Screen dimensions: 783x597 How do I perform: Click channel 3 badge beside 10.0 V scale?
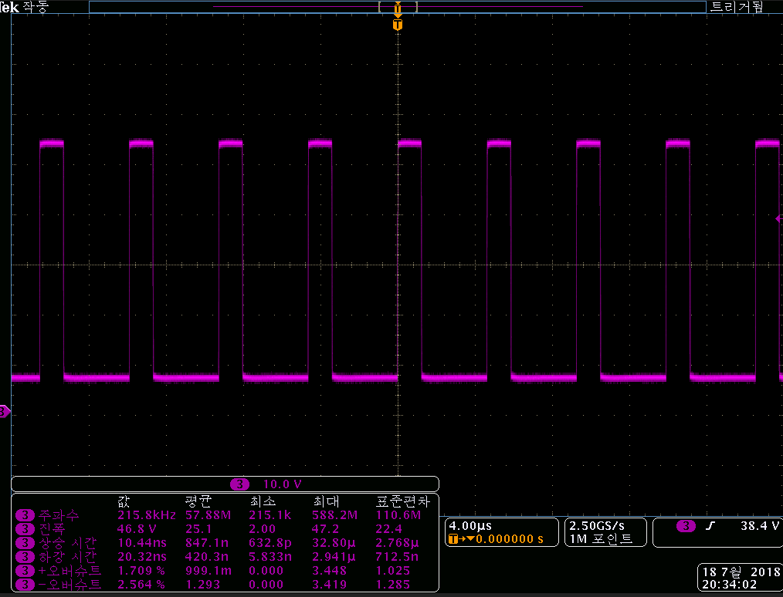tap(239, 484)
